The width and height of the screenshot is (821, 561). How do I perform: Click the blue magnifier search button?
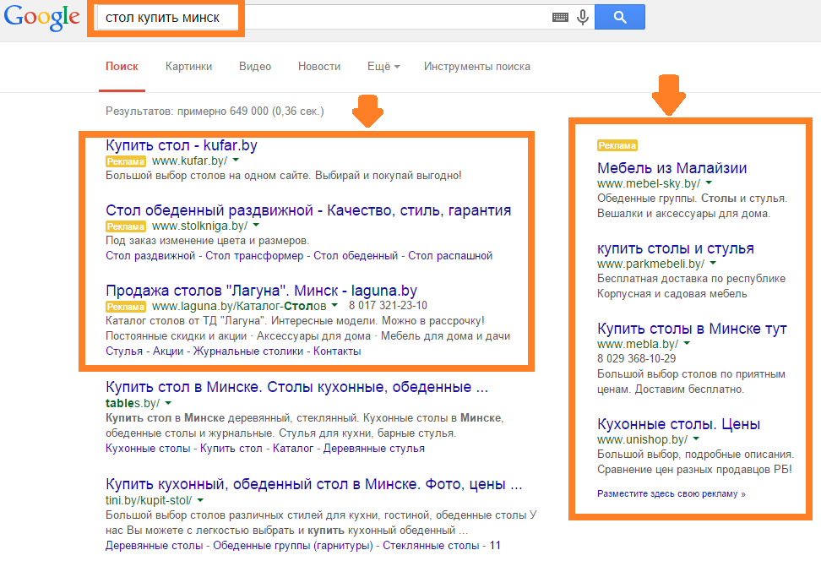click(x=620, y=17)
